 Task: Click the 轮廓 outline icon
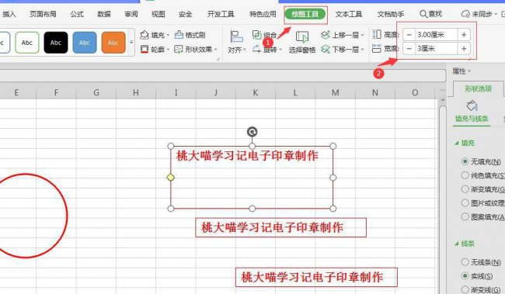[145, 49]
